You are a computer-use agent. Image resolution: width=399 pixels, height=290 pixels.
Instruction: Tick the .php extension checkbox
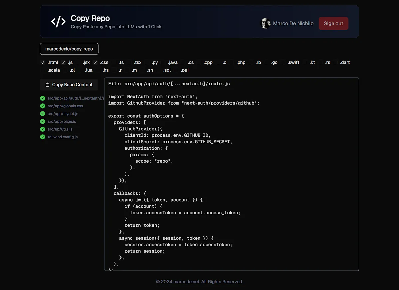231,62
